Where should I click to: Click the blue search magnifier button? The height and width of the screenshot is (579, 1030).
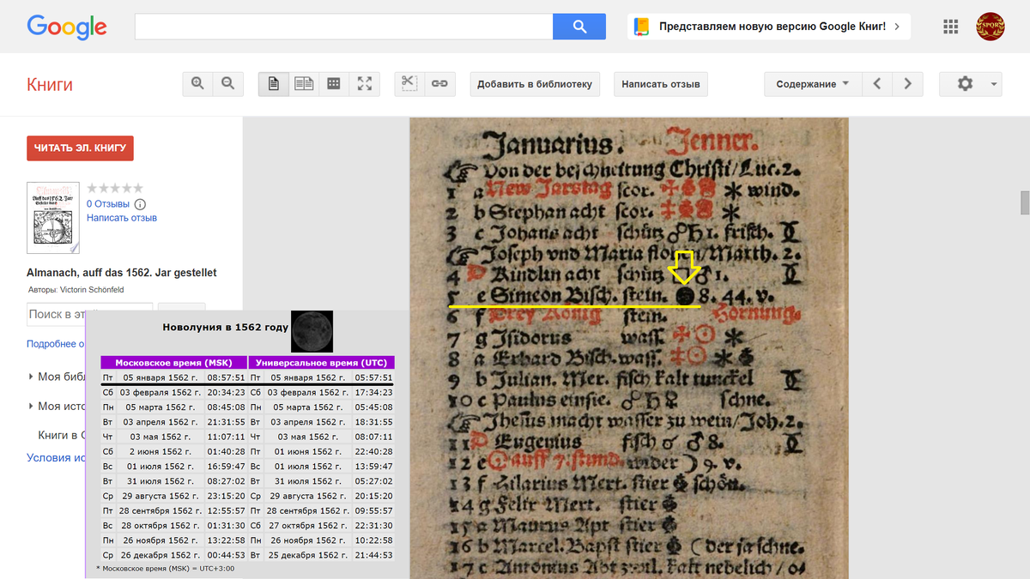579,27
